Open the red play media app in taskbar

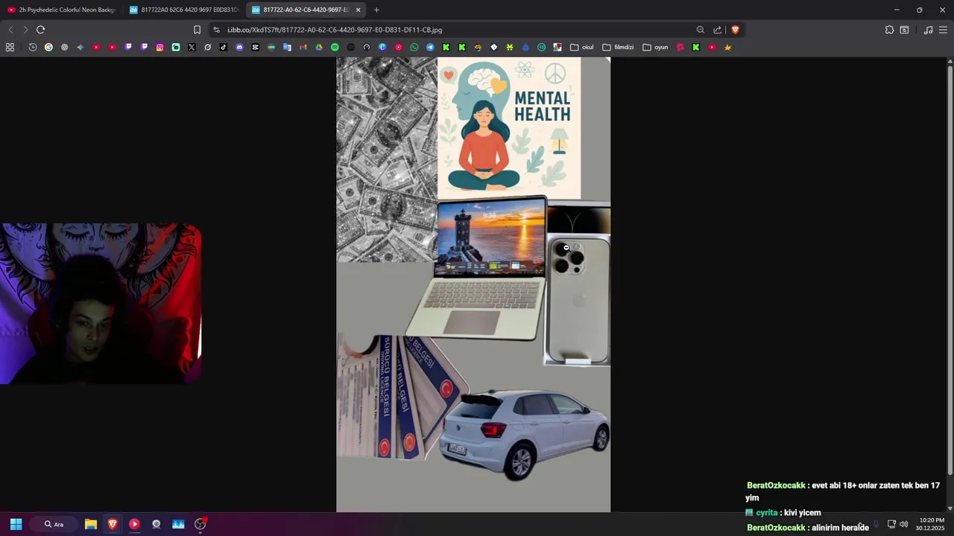click(x=134, y=524)
